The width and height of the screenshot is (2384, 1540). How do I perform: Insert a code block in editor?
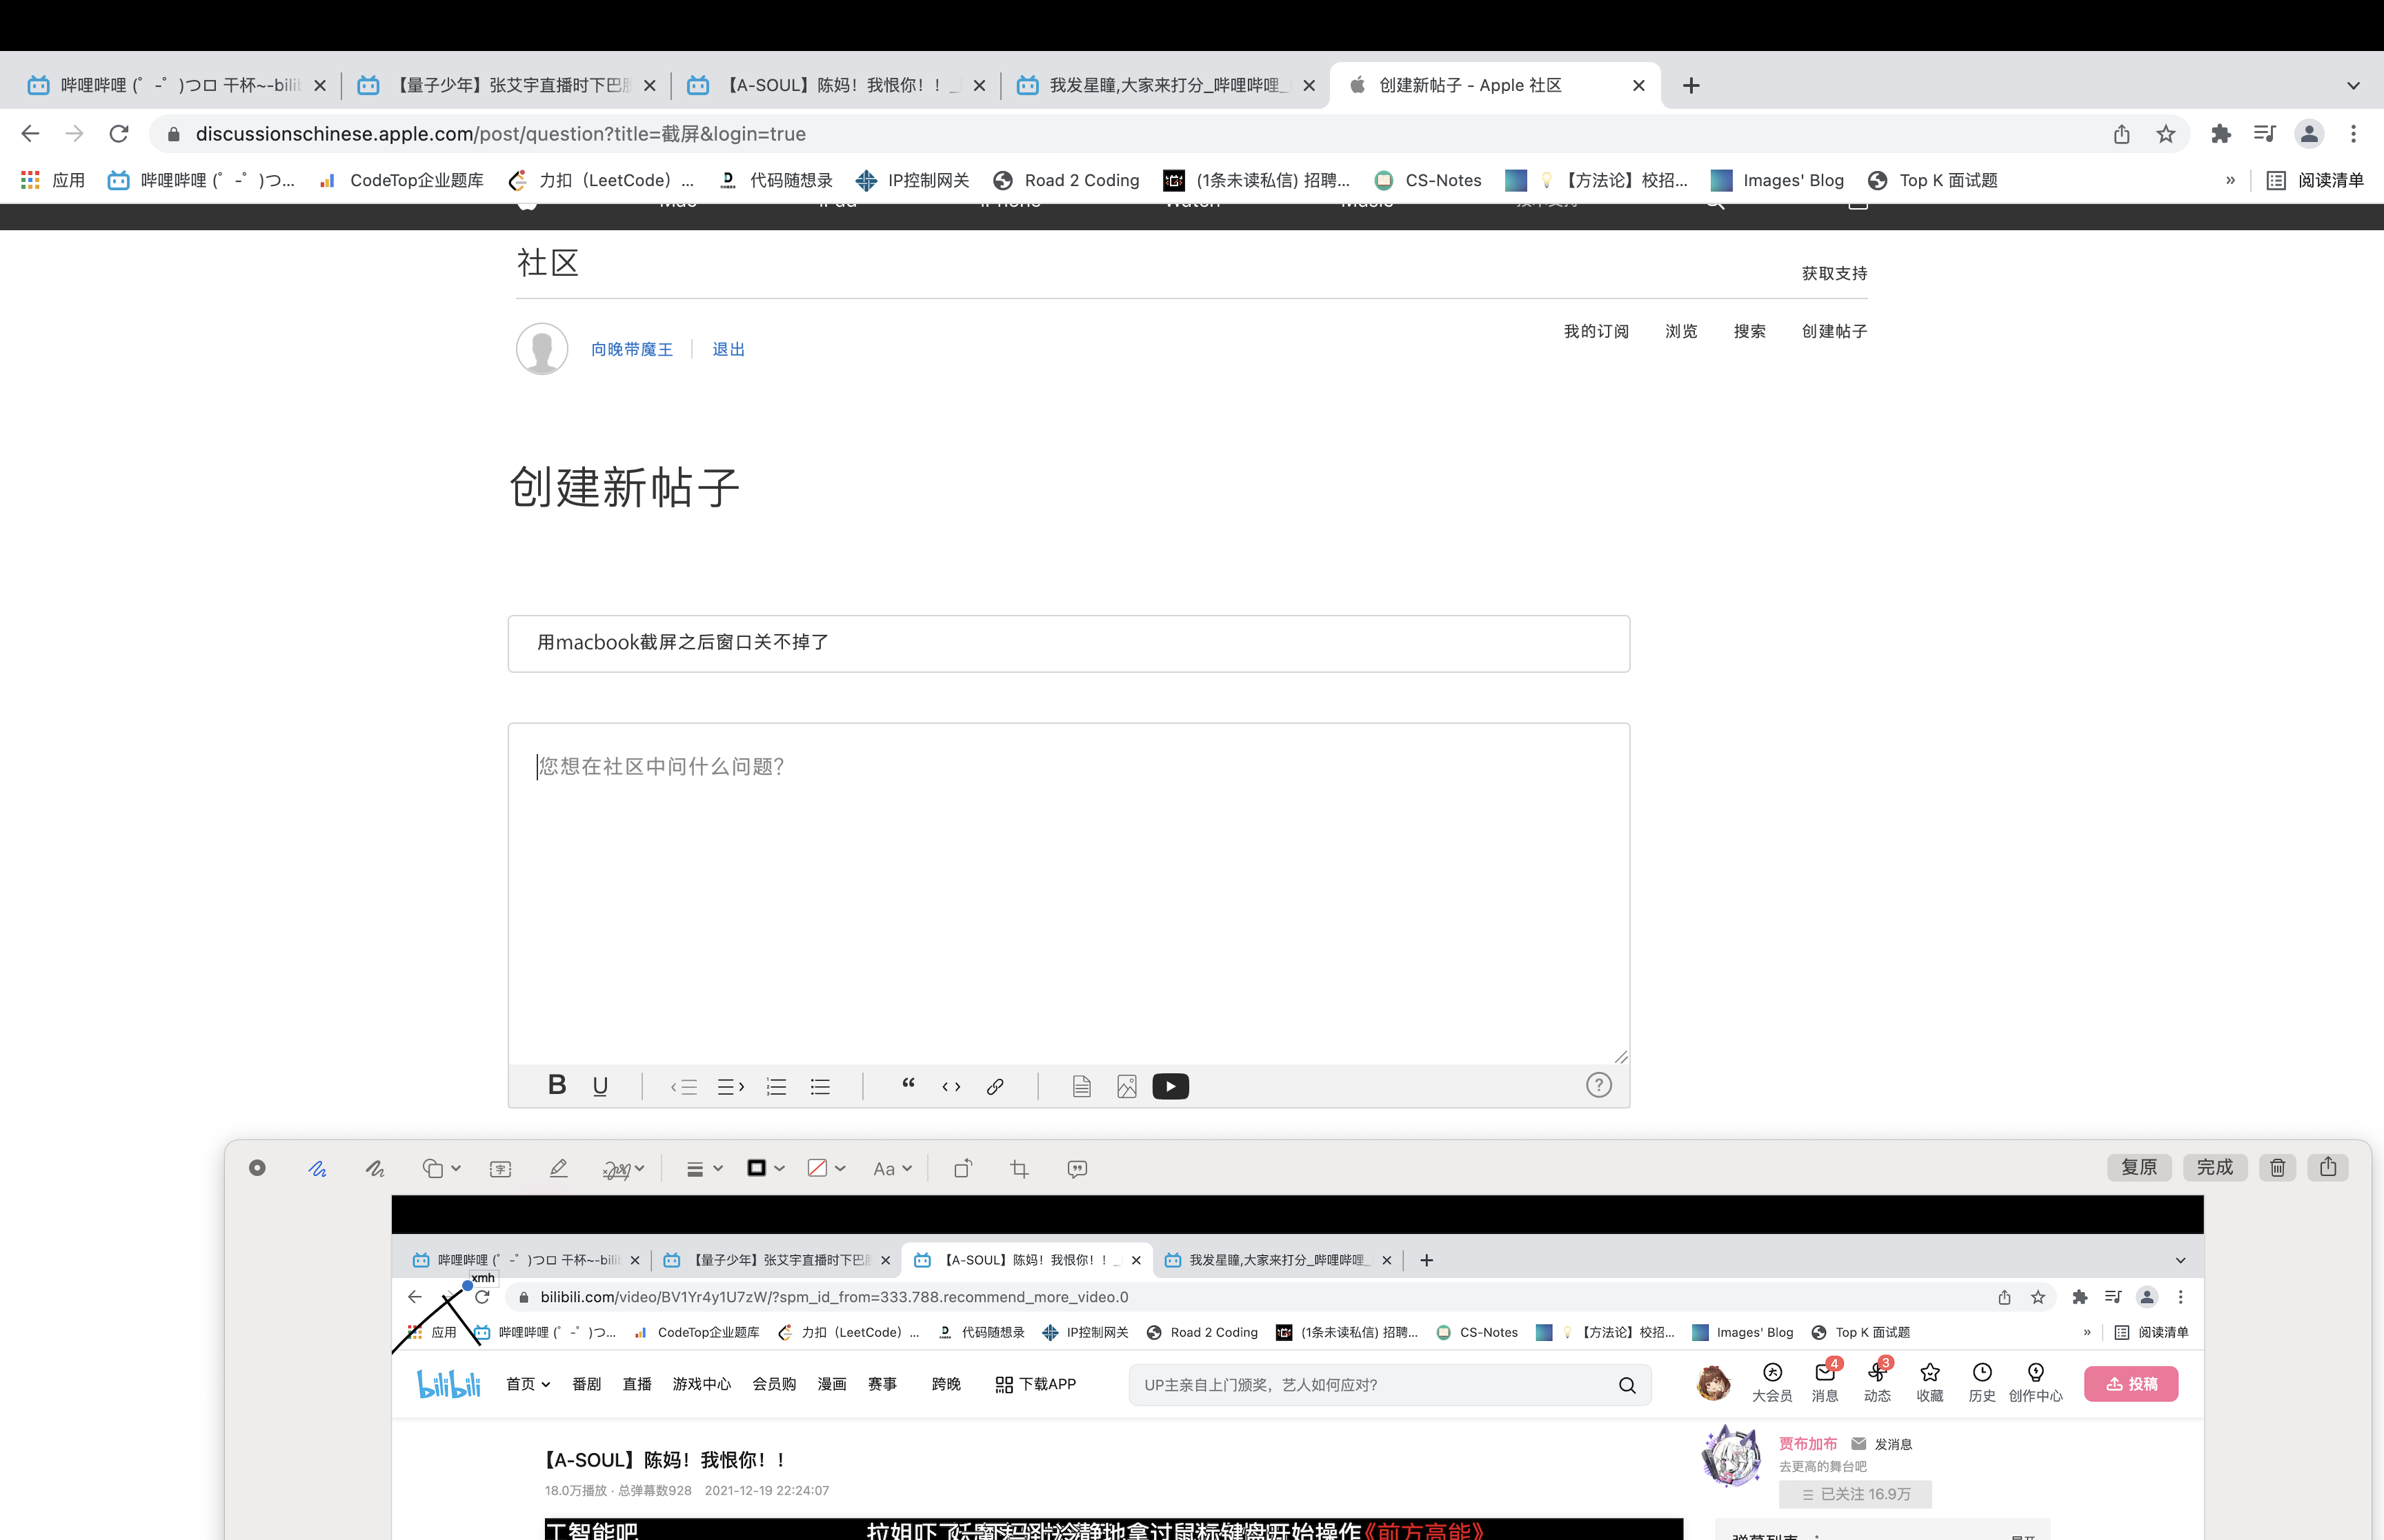point(951,1086)
